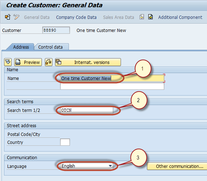Open Company Code Data
This screenshot has height=181, width=207.
(76, 17)
